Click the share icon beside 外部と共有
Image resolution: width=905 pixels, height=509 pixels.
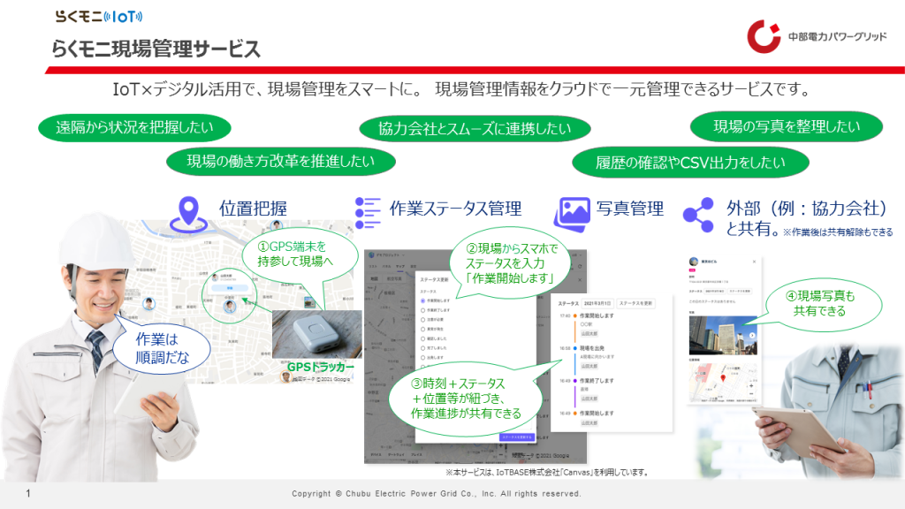tap(698, 216)
